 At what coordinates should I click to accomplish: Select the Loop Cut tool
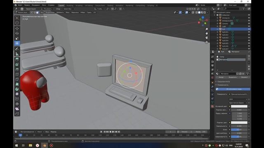click(17, 74)
